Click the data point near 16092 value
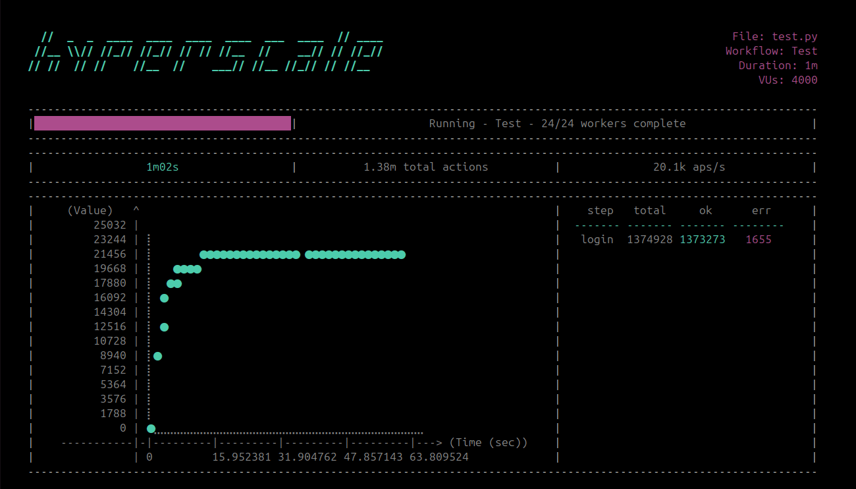Image resolution: width=856 pixels, height=489 pixels. click(x=164, y=298)
